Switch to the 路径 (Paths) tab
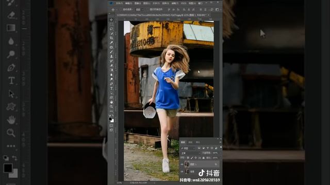The height and width of the screenshot is (185, 330). click(198, 142)
